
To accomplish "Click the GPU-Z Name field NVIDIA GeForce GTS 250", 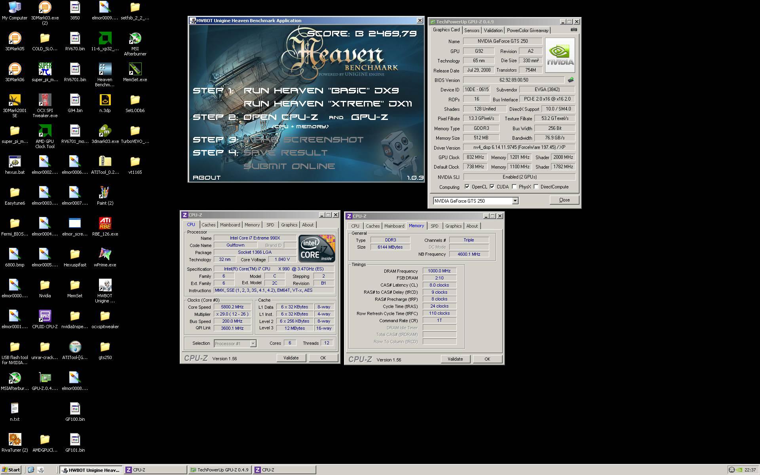I will (x=503, y=41).
